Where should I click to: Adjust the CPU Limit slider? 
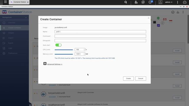[x=64, y=50]
